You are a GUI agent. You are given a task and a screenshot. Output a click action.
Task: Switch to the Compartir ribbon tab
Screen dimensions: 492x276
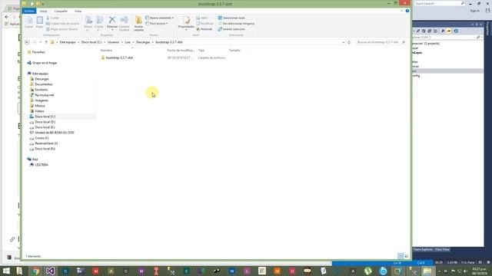(x=61, y=11)
